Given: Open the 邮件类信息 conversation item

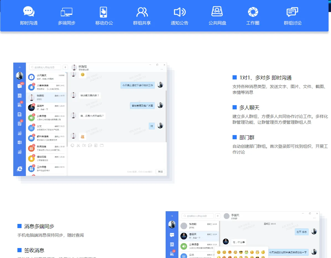Looking at the screenshot, I should (x=46, y=138).
